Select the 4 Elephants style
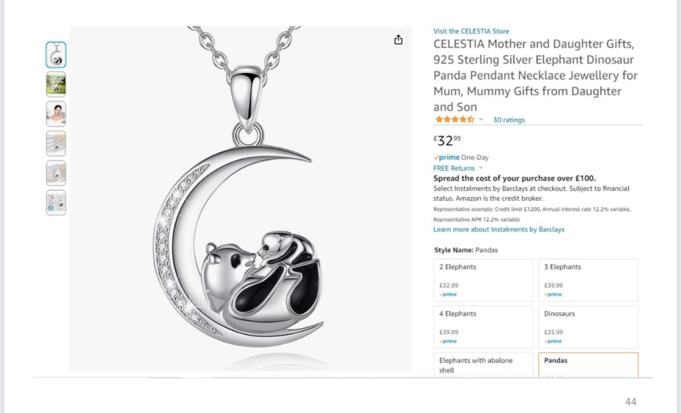Viewport: 681px width, 413px height. coord(483,327)
